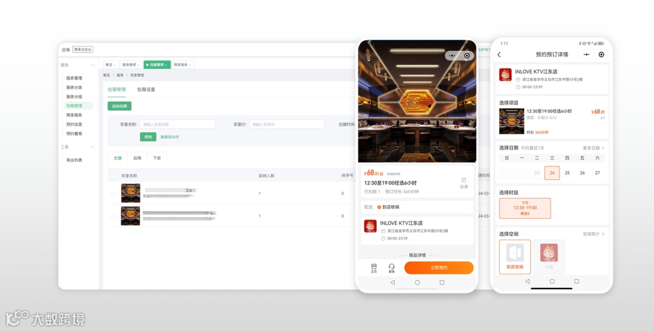This screenshot has width=654, height=331.
Task: Select date 27 in the booking calendar
Action: [x=597, y=172]
